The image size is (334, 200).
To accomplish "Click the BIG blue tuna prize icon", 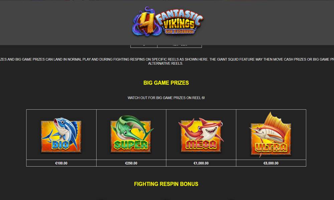I will pyautogui.click(x=61, y=135).
